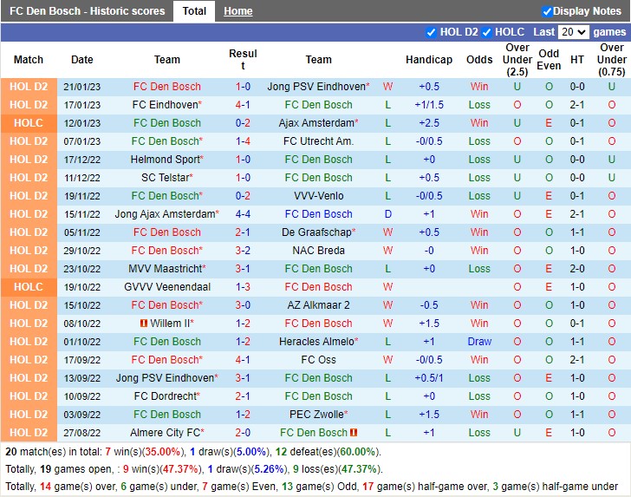
Task: Click De Graafschap team name
Action: [317, 232]
